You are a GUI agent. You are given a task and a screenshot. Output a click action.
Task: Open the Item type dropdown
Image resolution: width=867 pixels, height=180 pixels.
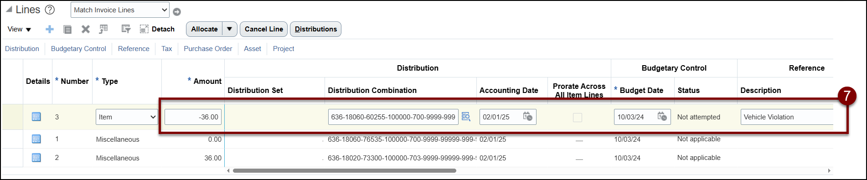pos(127,117)
